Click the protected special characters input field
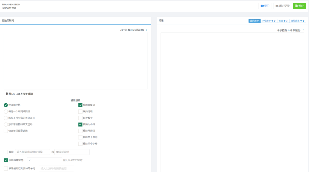 [44, 160]
